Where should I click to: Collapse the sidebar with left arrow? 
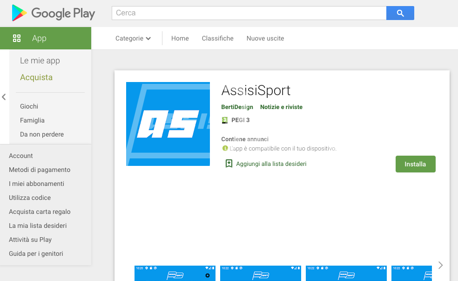point(4,97)
